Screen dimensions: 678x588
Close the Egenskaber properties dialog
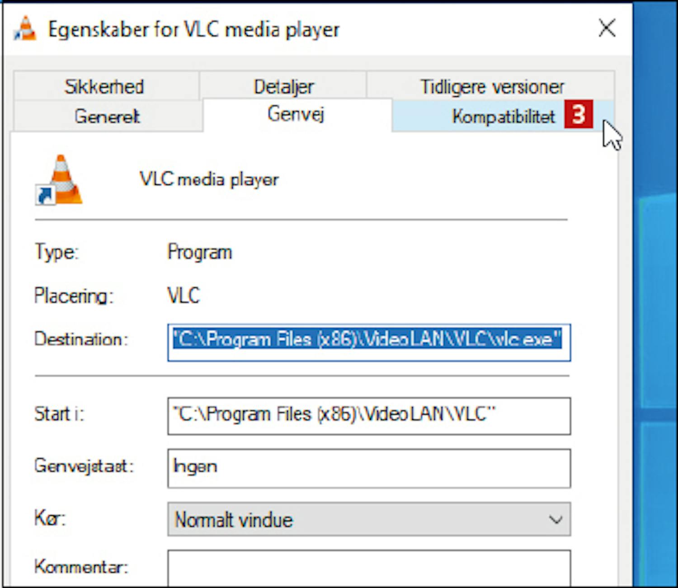coord(607,28)
